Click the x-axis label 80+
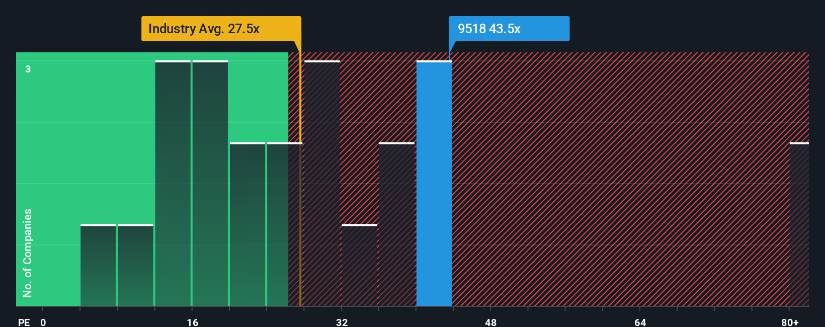Image resolution: width=825 pixels, height=327 pixels. [790, 322]
